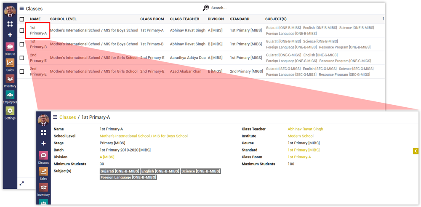
Task: Click the plus icon in the detail view sidebar
Action: 43,143
